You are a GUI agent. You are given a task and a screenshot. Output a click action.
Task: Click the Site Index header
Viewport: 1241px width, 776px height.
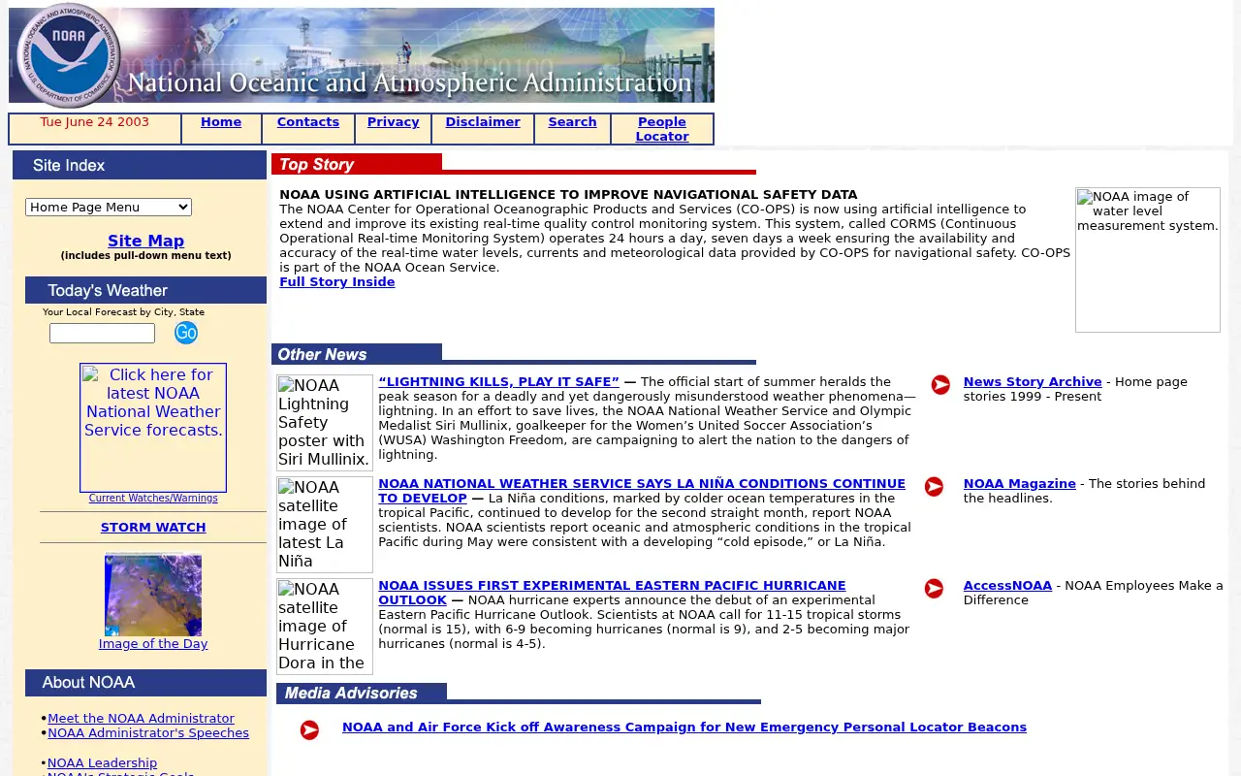coord(140,165)
